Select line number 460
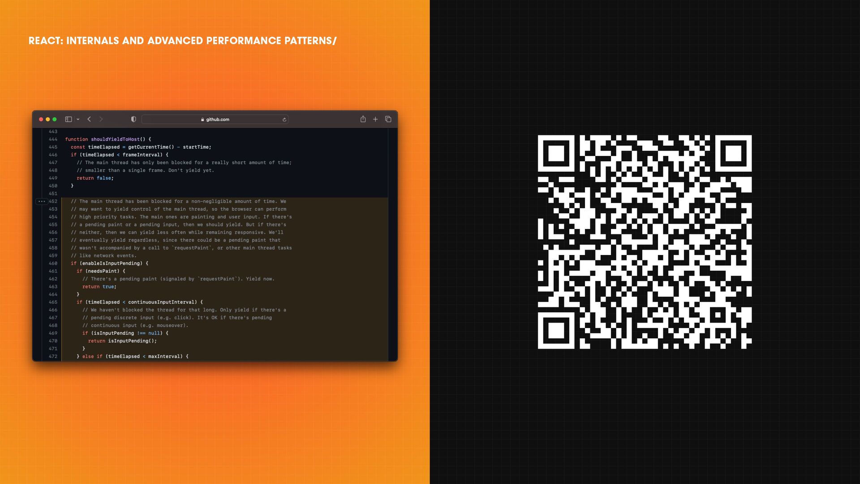 coord(53,264)
